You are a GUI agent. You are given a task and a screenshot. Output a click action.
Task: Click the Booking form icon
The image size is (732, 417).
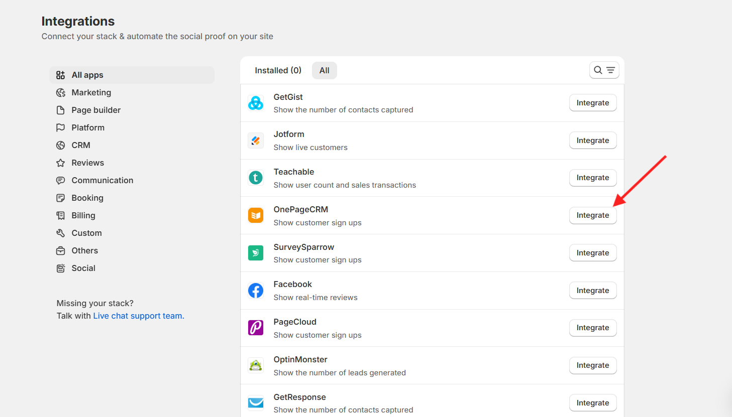61,198
